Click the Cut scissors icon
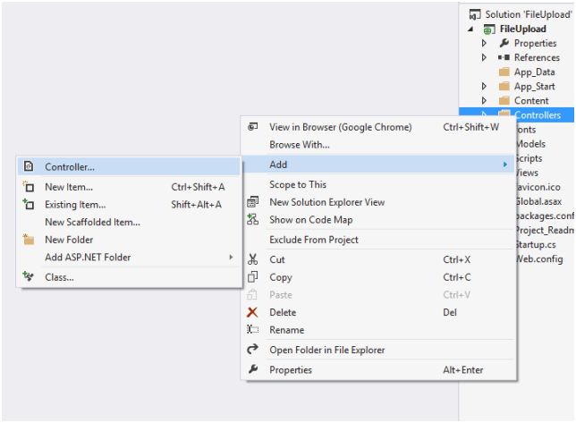Image resolution: width=576 pixels, height=423 pixels. tap(253, 259)
